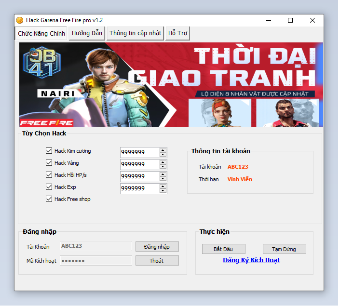Uncheck the Hack Kim cương checkbox
This screenshot has width=340, height=307.
point(49,151)
